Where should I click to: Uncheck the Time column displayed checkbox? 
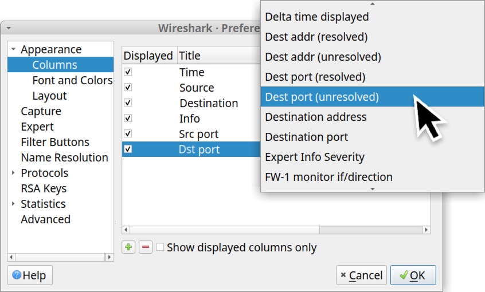(x=128, y=72)
